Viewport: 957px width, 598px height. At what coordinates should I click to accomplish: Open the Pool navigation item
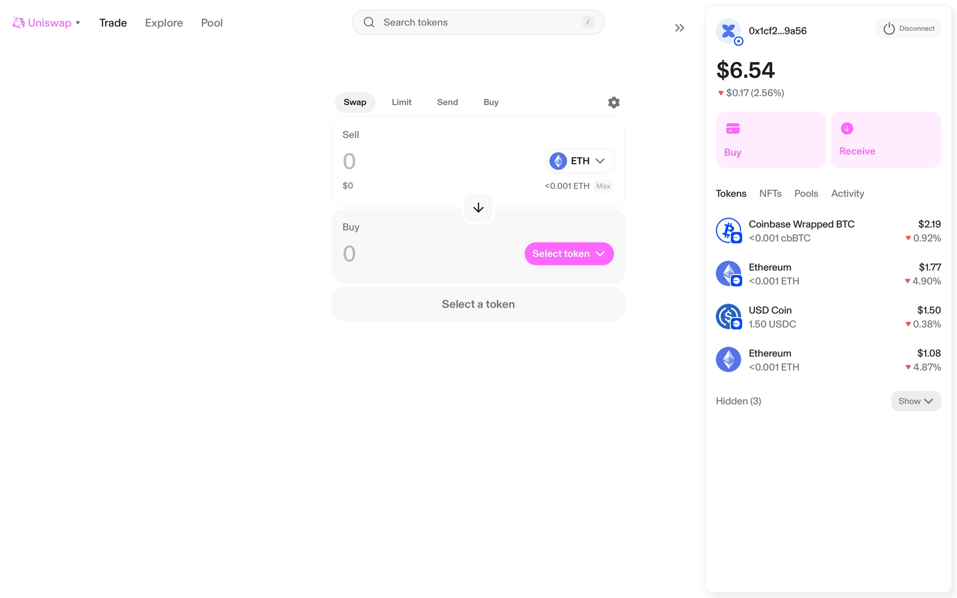click(x=212, y=23)
